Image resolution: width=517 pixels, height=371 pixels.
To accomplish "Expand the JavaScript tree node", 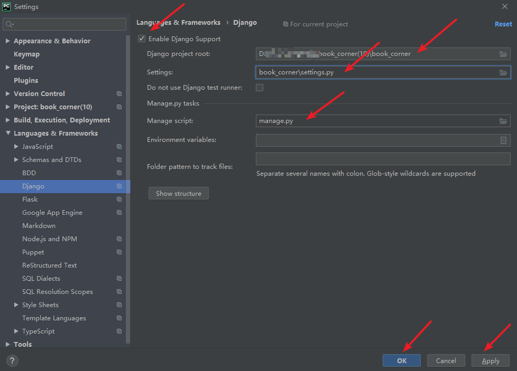I will click(x=16, y=147).
